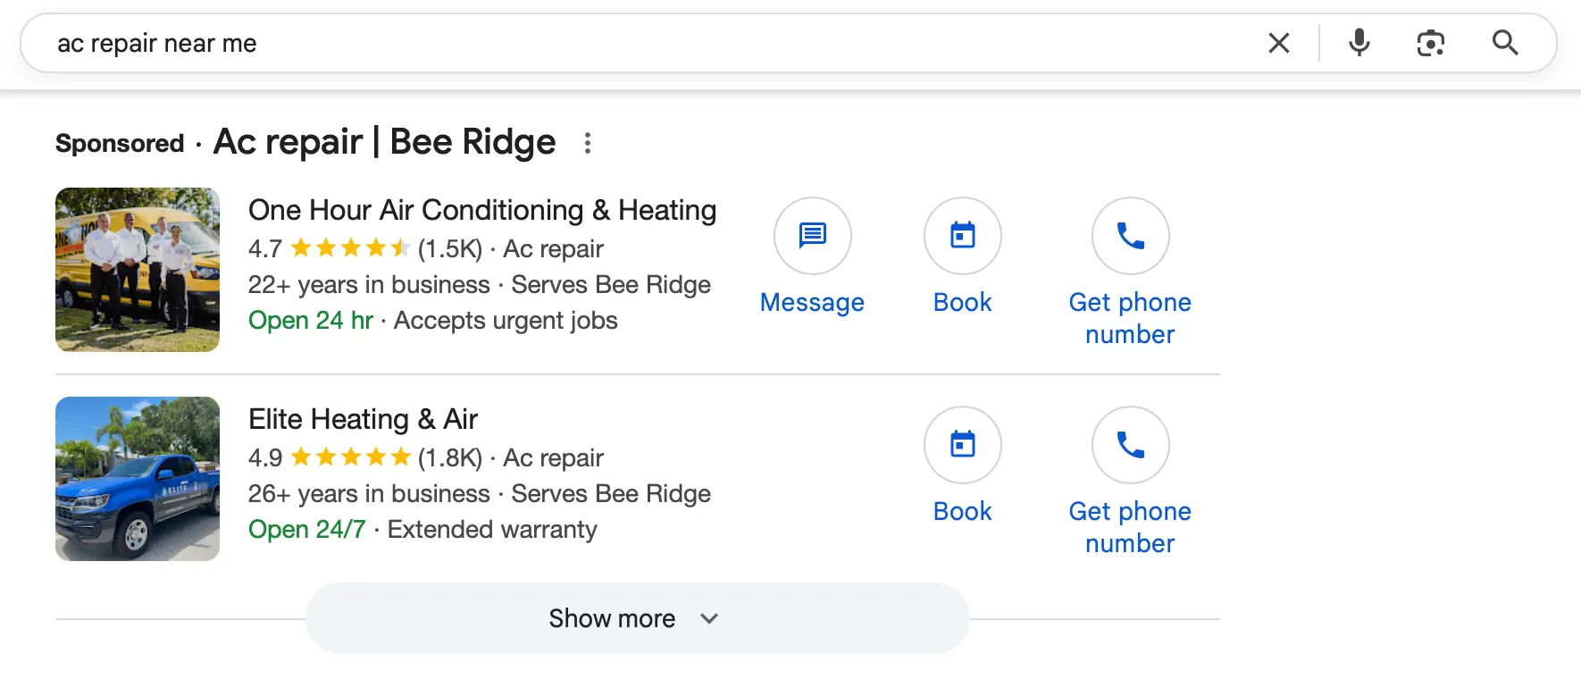
Task: Open One Hour Air Conditioning & Heating listing
Action: [481, 210]
